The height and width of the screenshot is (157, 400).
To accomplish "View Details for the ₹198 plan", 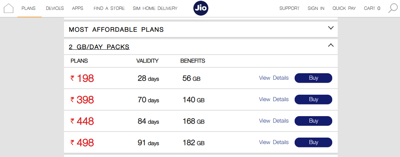I will tap(274, 78).
